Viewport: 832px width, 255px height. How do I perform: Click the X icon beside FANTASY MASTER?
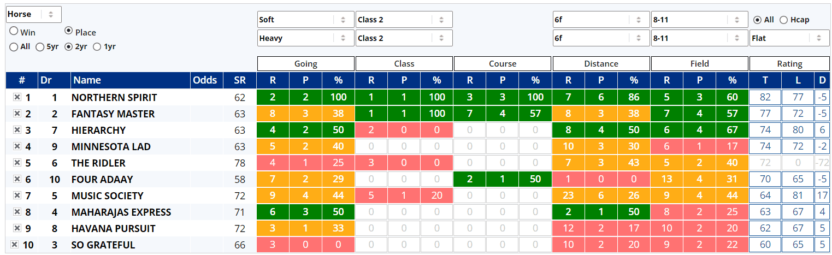[17, 114]
